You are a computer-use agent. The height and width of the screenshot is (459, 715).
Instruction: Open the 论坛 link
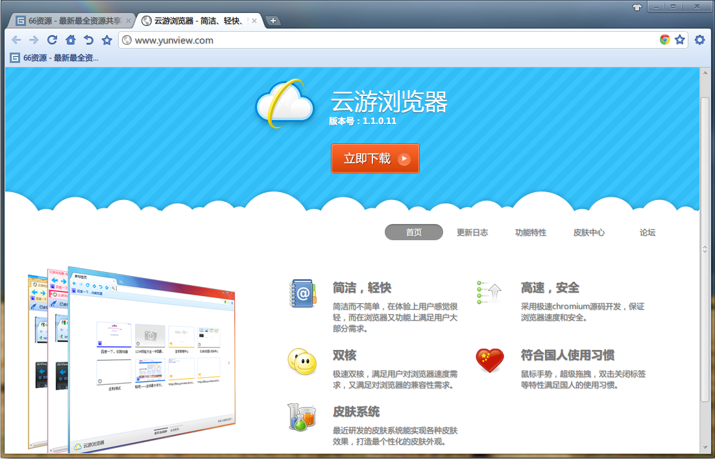pos(647,232)
